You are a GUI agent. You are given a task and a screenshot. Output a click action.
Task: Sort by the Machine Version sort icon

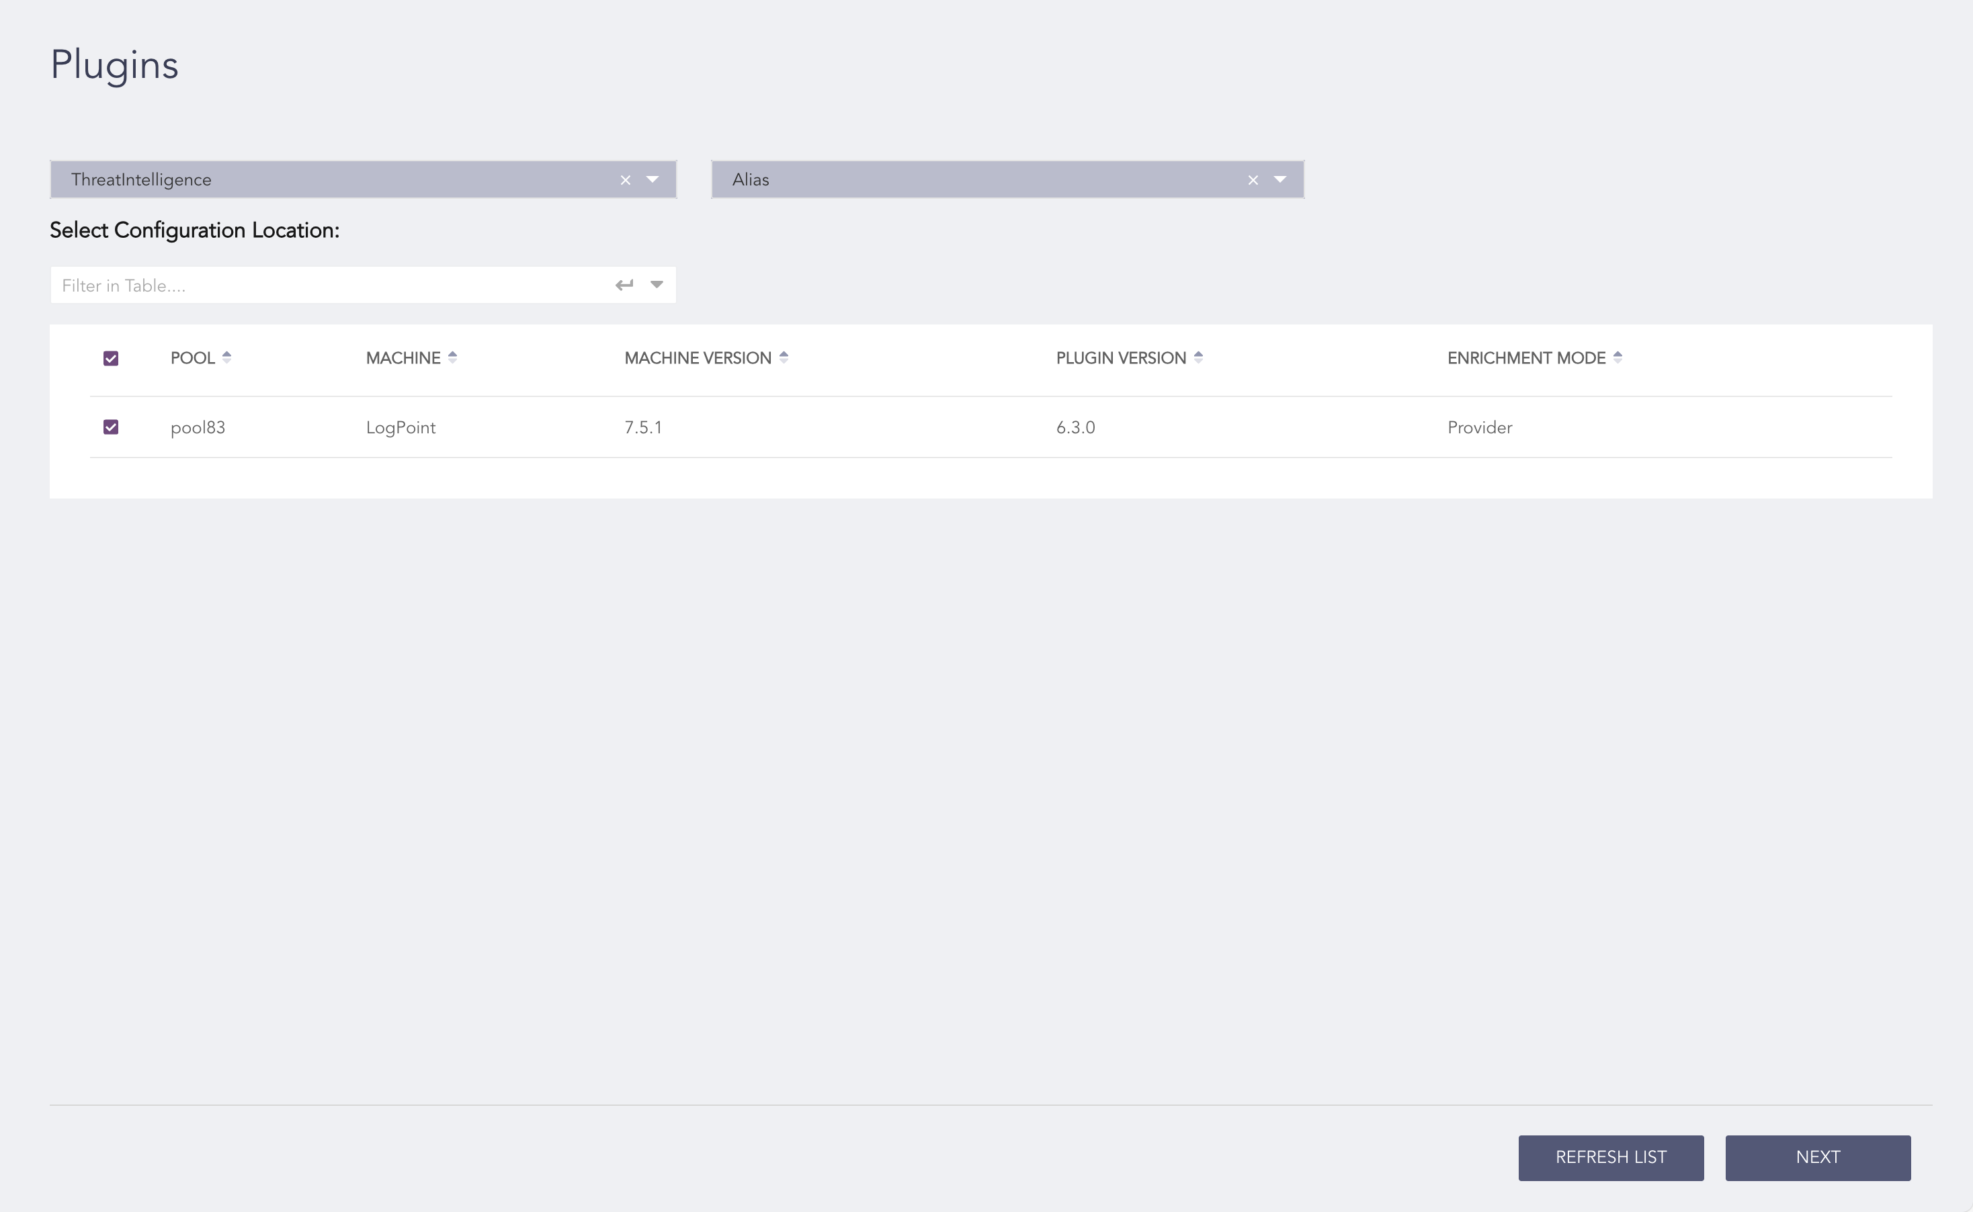tap(784, 357)
